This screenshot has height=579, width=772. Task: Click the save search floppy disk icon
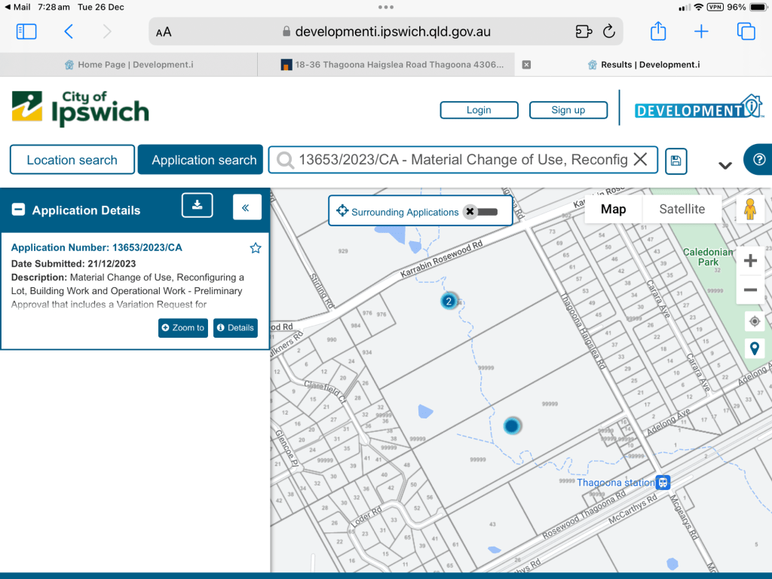tap(675, 160)
